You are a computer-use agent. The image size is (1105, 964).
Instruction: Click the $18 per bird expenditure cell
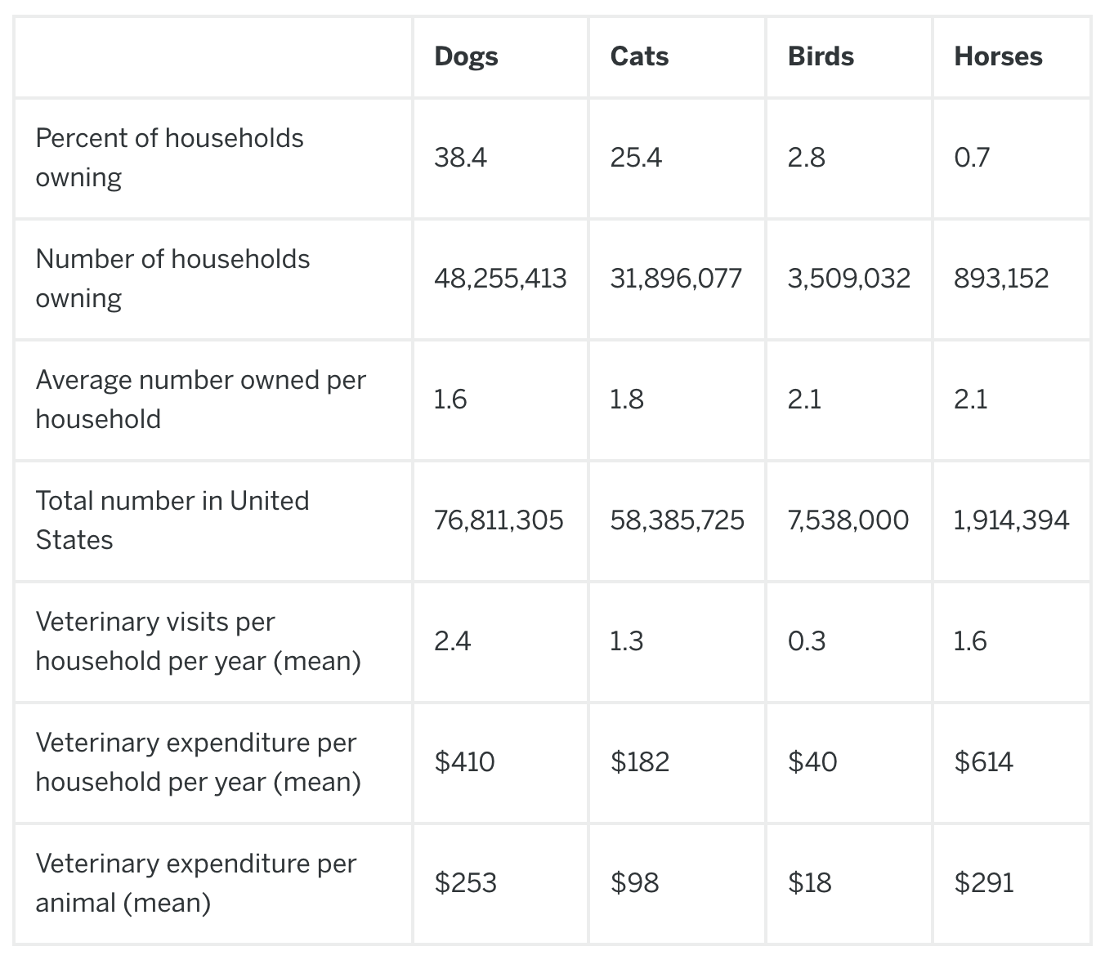[809, 883]
